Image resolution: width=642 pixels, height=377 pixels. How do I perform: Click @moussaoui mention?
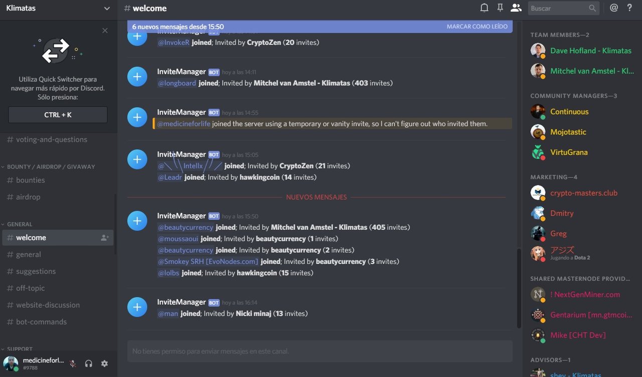click(179, 239)
